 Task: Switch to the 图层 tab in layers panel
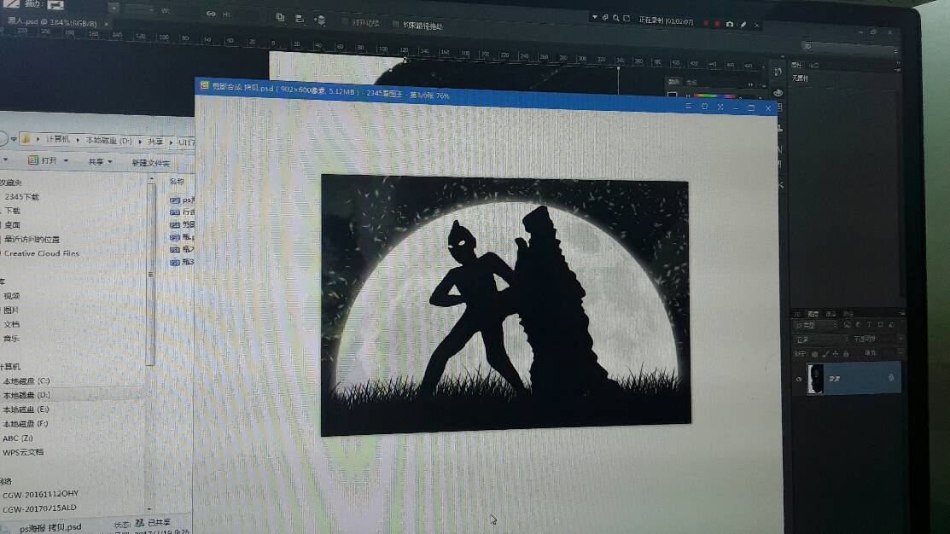click(813, 314)
